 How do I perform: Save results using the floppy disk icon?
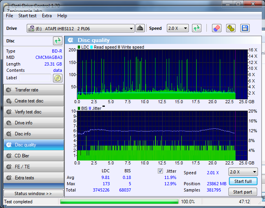245,28
